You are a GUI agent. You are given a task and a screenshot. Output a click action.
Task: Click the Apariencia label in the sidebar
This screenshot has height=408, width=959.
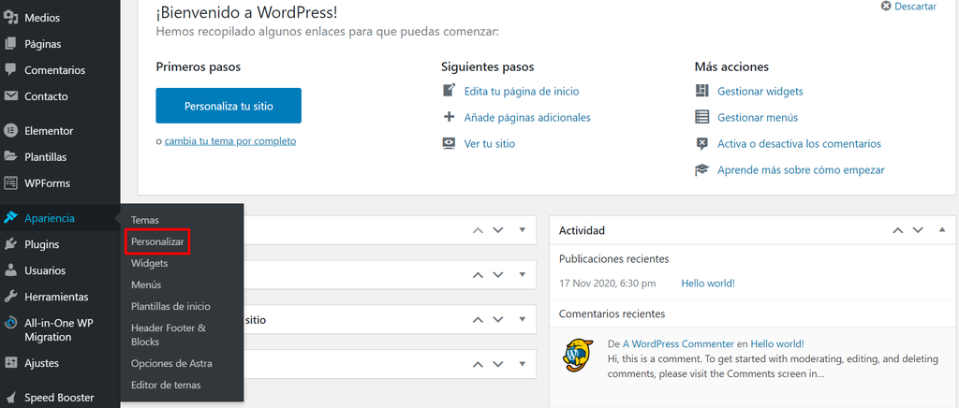50,218
